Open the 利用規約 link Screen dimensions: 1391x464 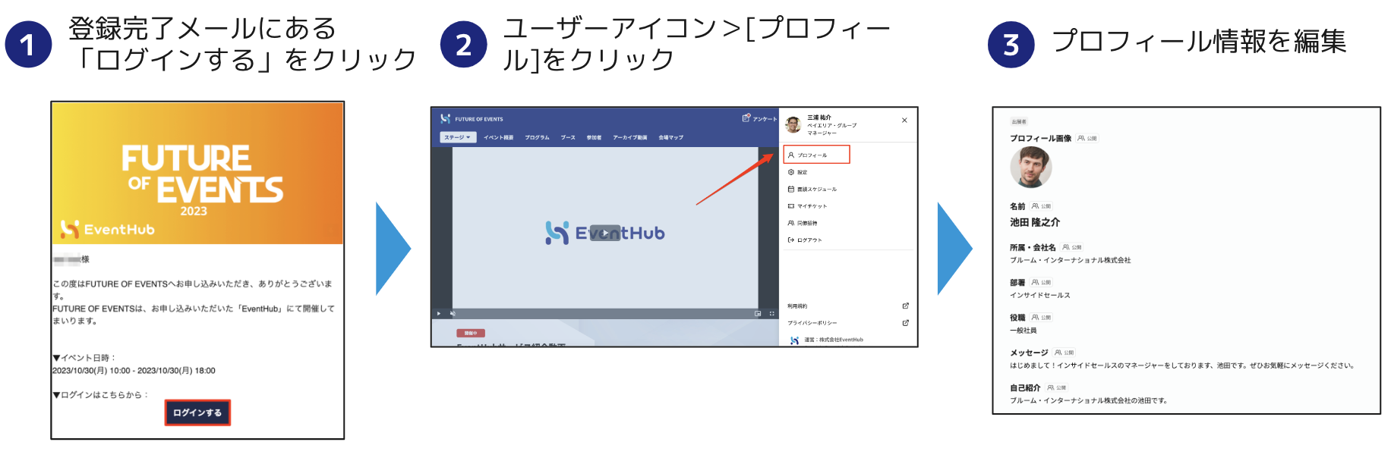(797, 306)
